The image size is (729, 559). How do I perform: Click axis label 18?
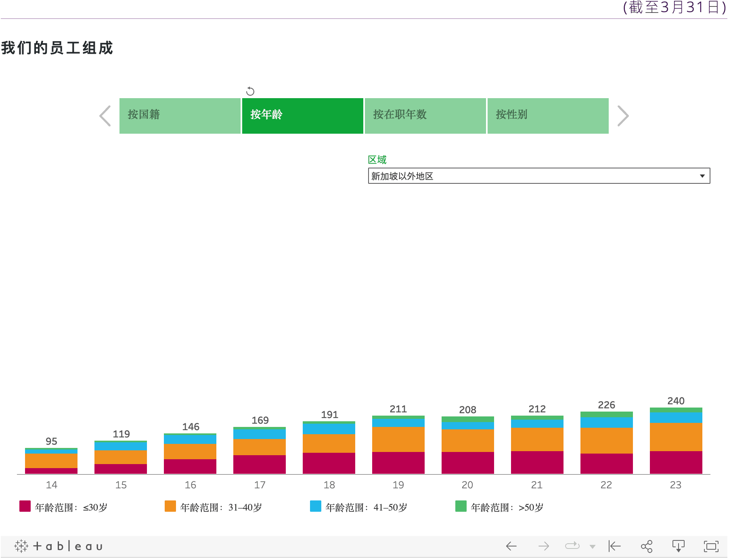click(x=329, y=485)
